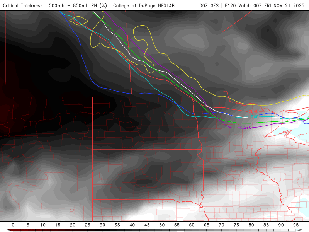Screen dimensions: 309x232
Task: Click the purple contour label "2560"
Action: click(x=246, y=128)
